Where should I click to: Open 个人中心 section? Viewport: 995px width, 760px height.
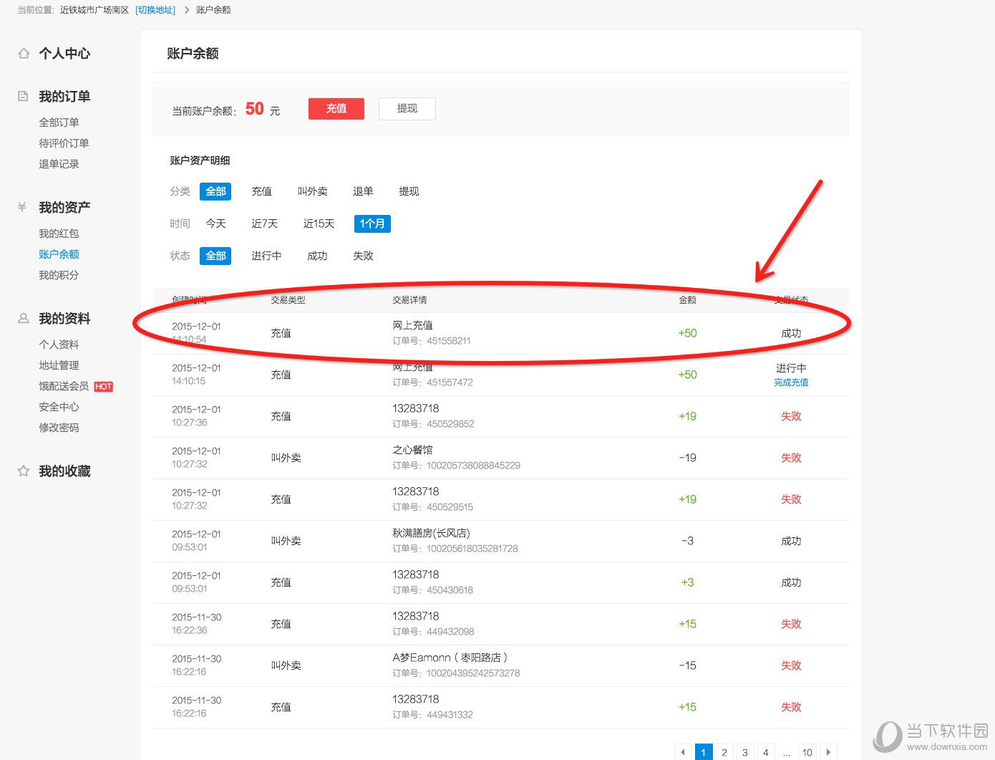coord(64,53)
